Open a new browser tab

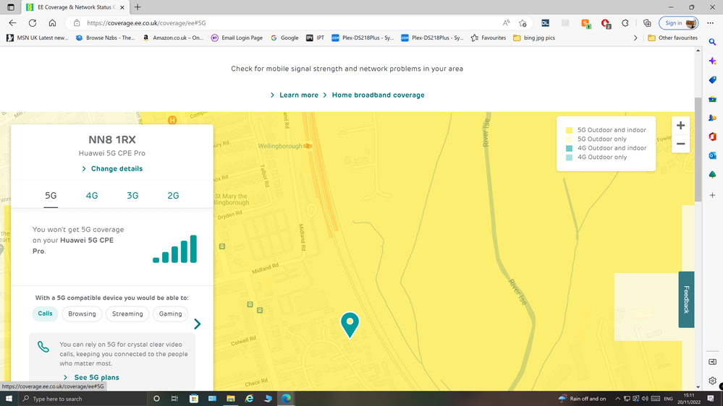(138, 7)
